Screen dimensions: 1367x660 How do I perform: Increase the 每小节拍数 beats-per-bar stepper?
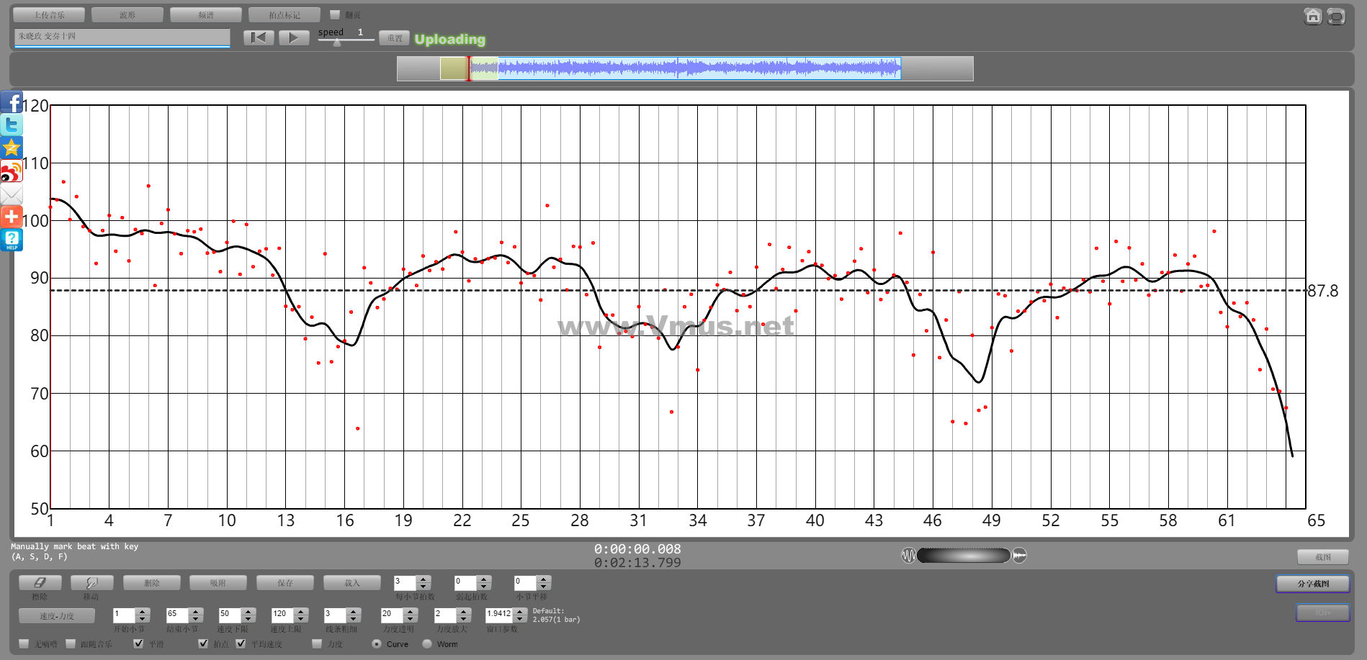424,579
